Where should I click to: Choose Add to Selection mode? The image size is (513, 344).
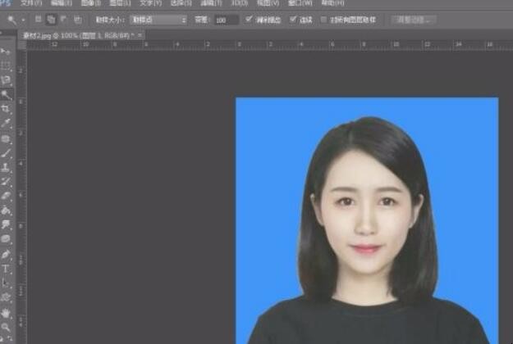51,20
